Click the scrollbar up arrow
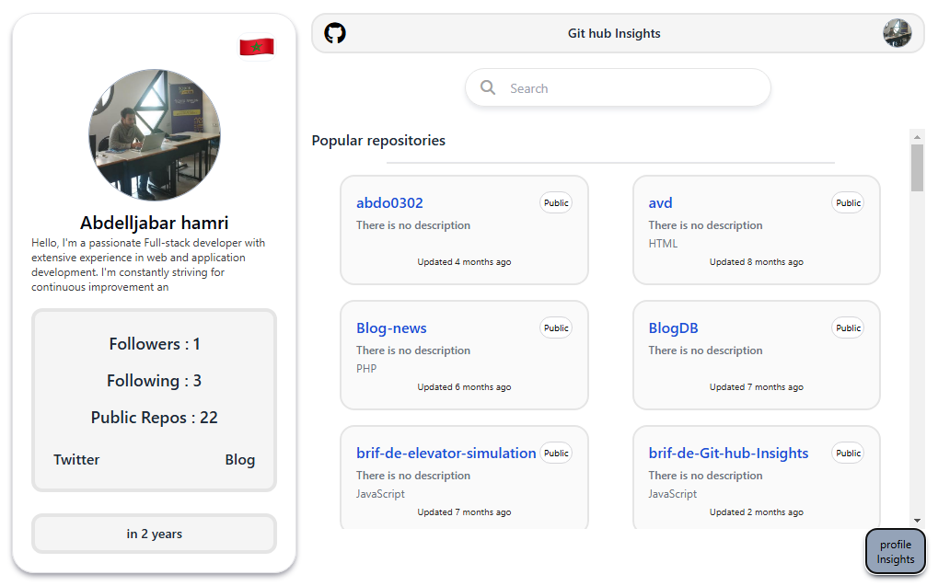Viewport: 938px width, 586px height. click(x=917, y=137)
